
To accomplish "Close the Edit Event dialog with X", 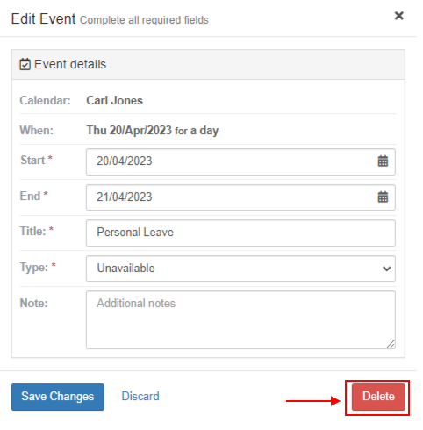I will click(x=399, y=16).
